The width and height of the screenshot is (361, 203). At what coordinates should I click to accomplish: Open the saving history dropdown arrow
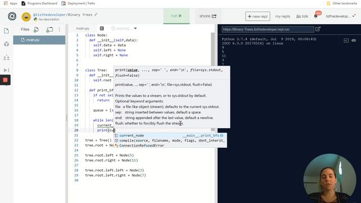[x=135, y=28]
